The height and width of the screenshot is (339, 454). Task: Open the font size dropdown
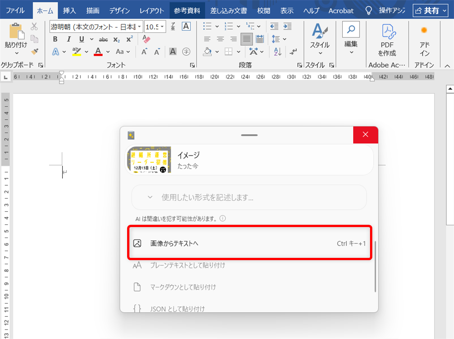161,26
